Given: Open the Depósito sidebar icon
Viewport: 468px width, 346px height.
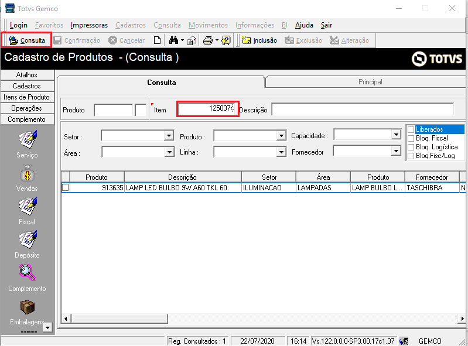Looking at the screenshot, I should pyautogui.click(x=28, y=239).
